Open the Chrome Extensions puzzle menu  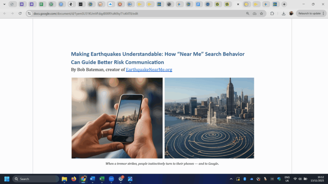[272, 13]
